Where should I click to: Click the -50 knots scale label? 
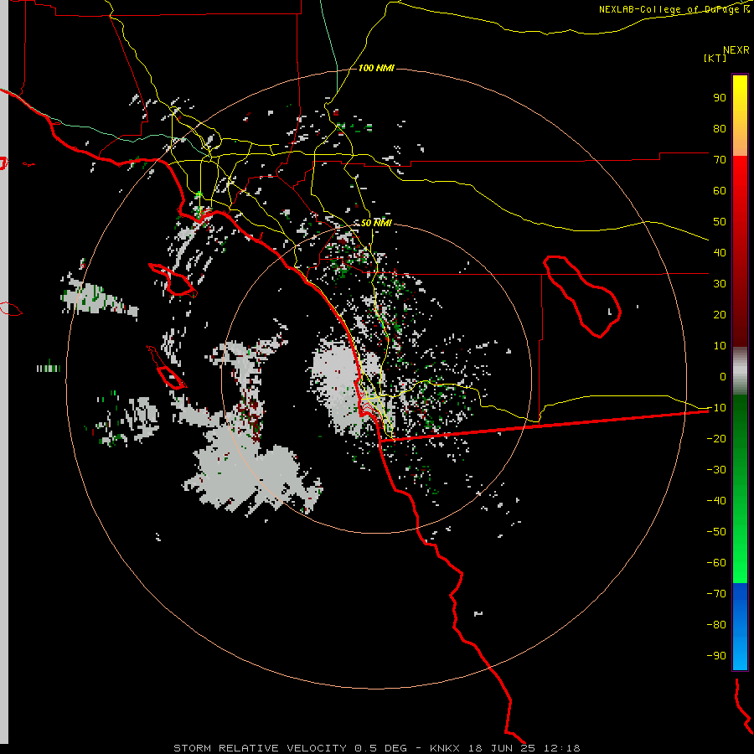point(716,532)
